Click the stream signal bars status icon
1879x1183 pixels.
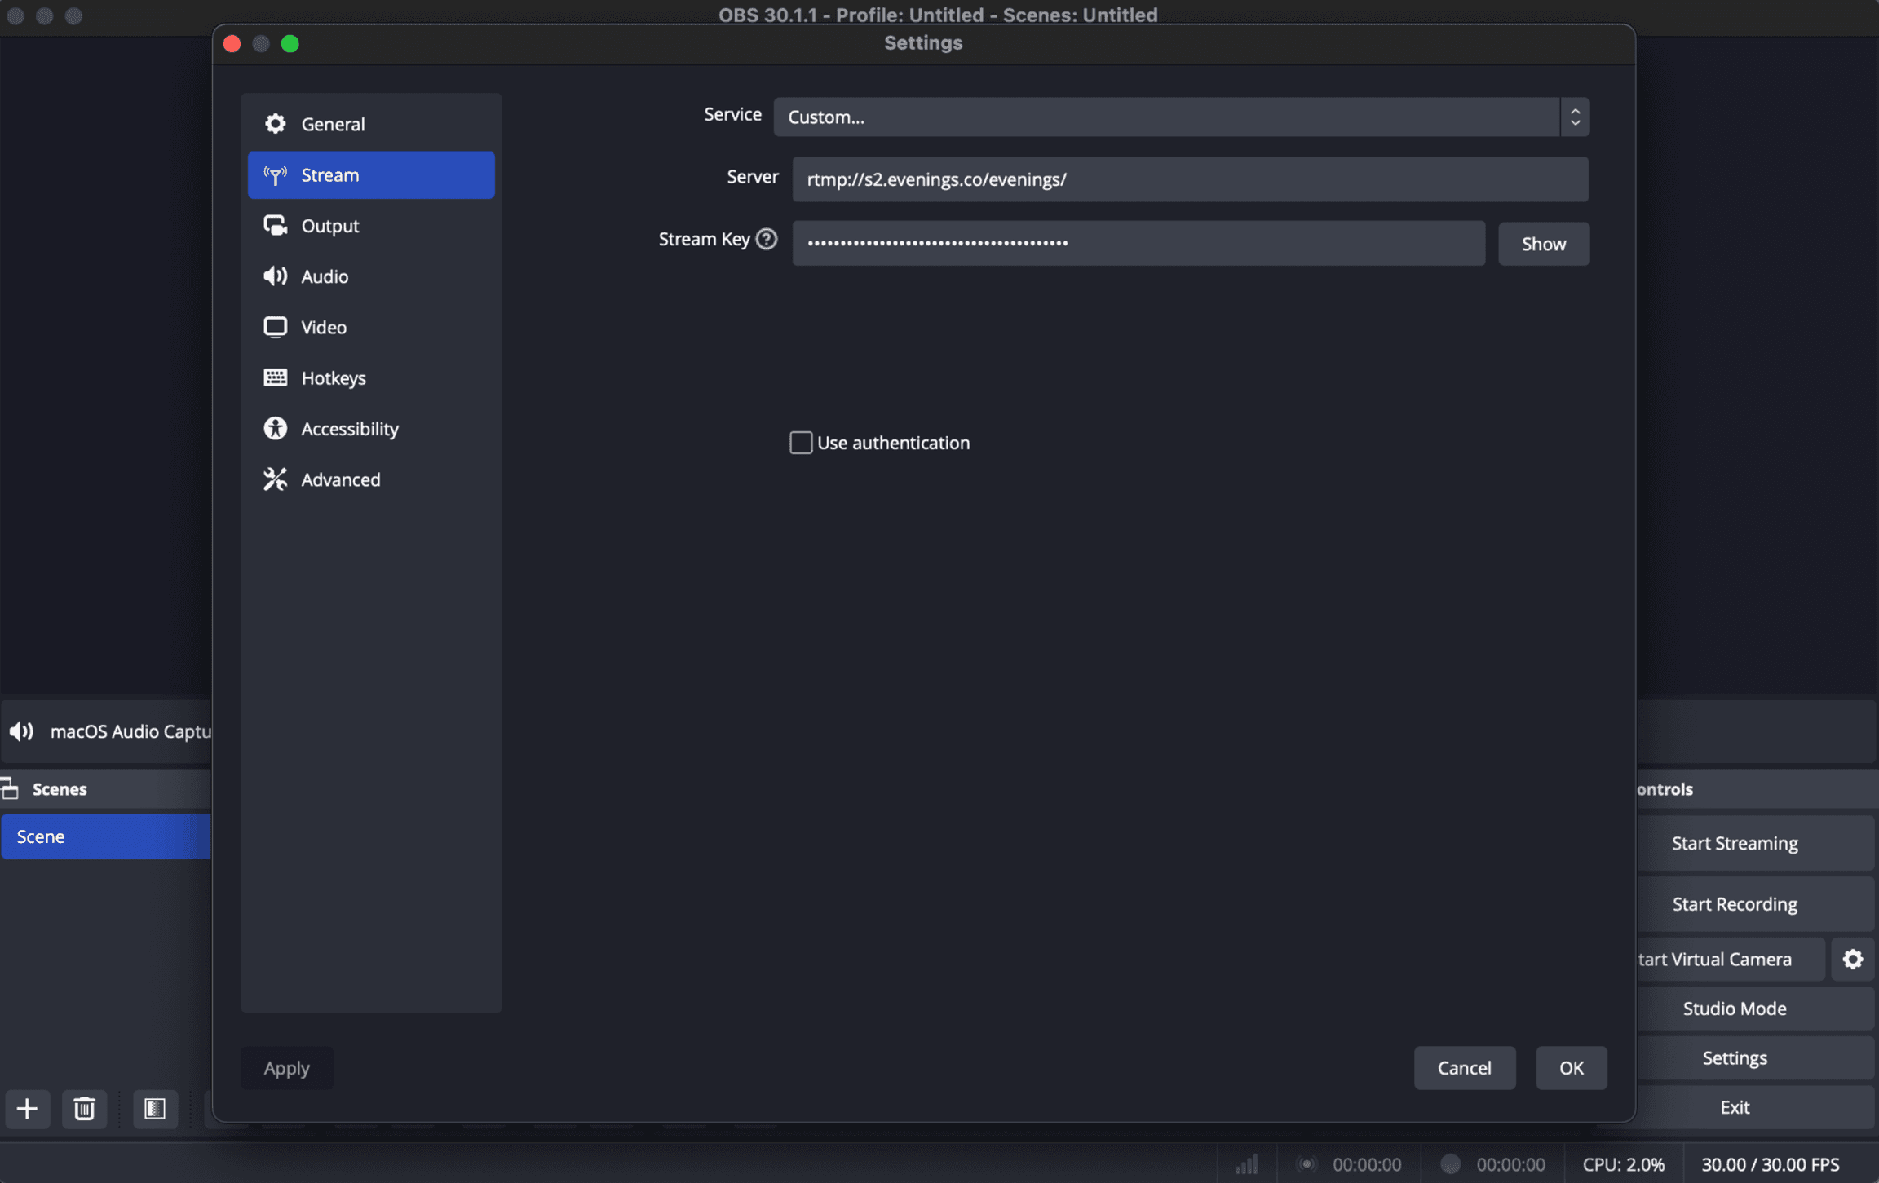pyautogui.click(x=1246, y=1164)
